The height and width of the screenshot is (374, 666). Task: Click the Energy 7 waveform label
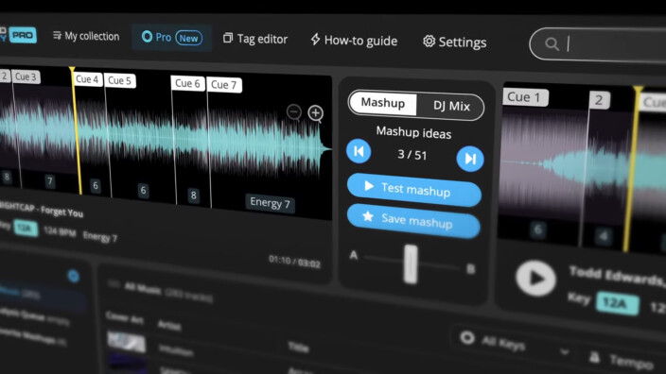point(270,203)
